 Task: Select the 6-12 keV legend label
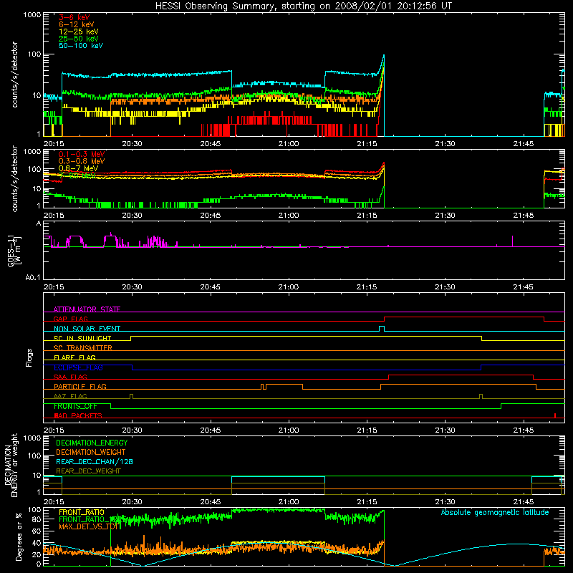coord(77,24)
